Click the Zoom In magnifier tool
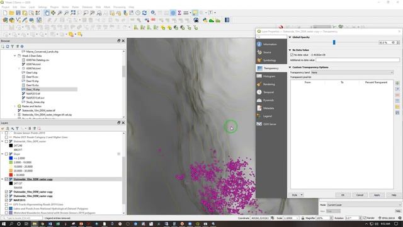 pyautogui.click(x=60, y=13)
